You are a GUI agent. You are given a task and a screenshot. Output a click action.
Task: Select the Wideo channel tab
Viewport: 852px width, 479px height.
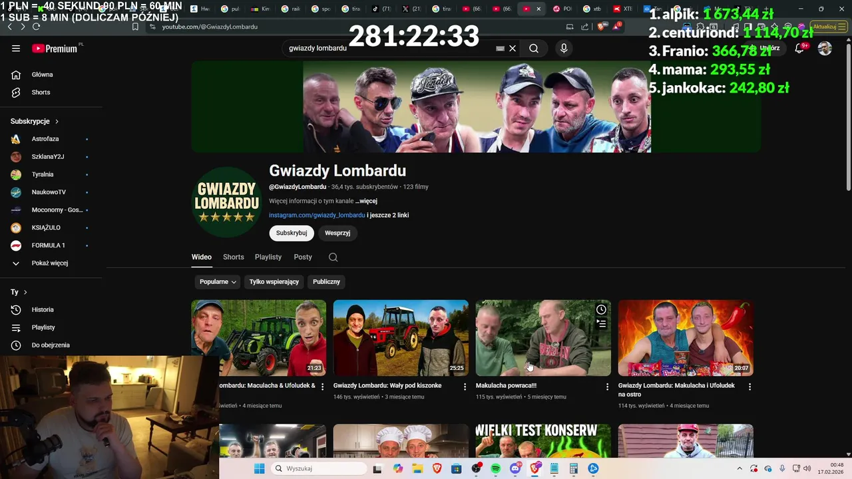tap(202, 257)
